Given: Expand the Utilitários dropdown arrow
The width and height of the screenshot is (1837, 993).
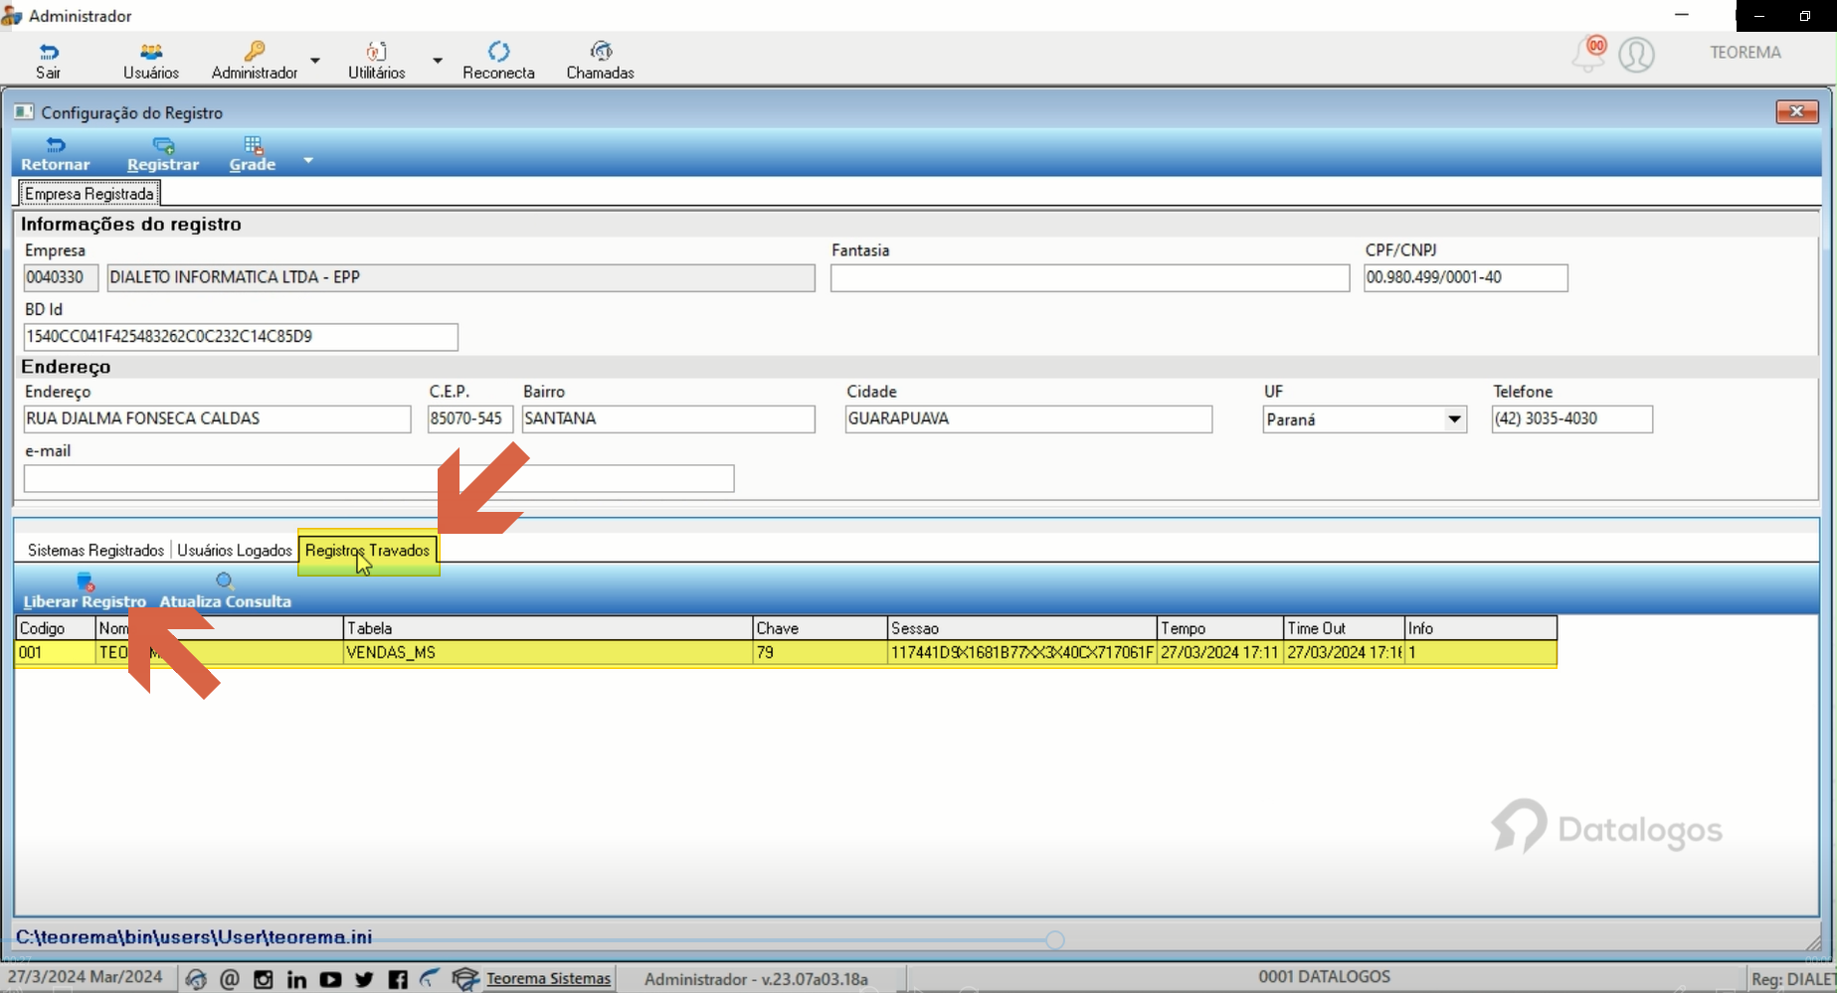Looking at the screenshot, I should pyautogui.click(x=438, y=61).
